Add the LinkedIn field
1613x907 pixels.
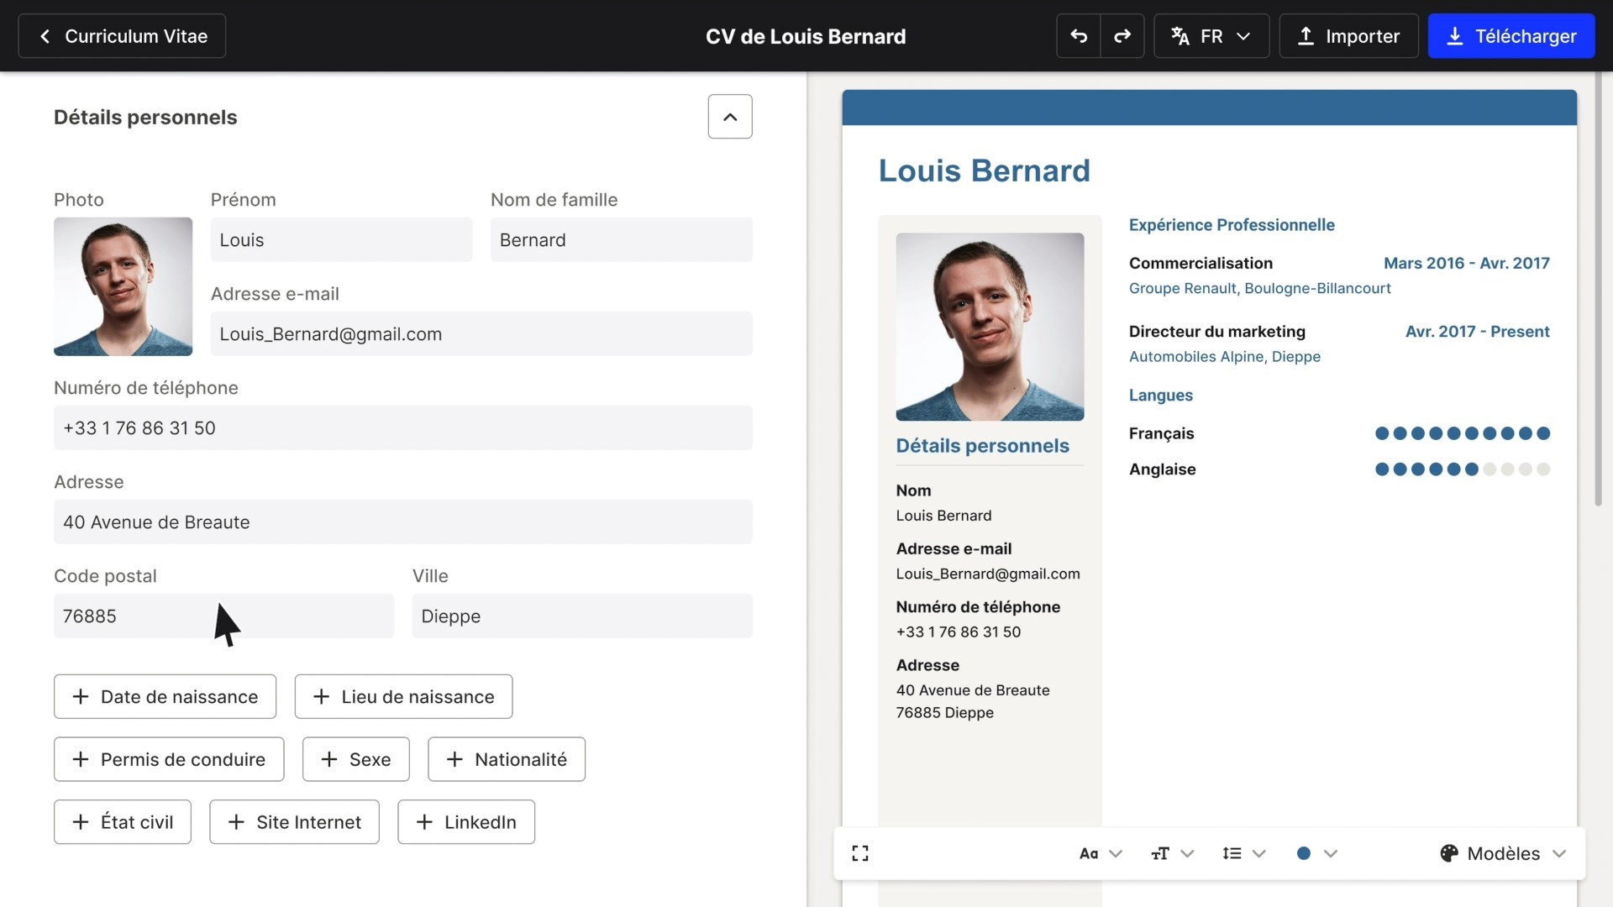click(x=466, y=822)
